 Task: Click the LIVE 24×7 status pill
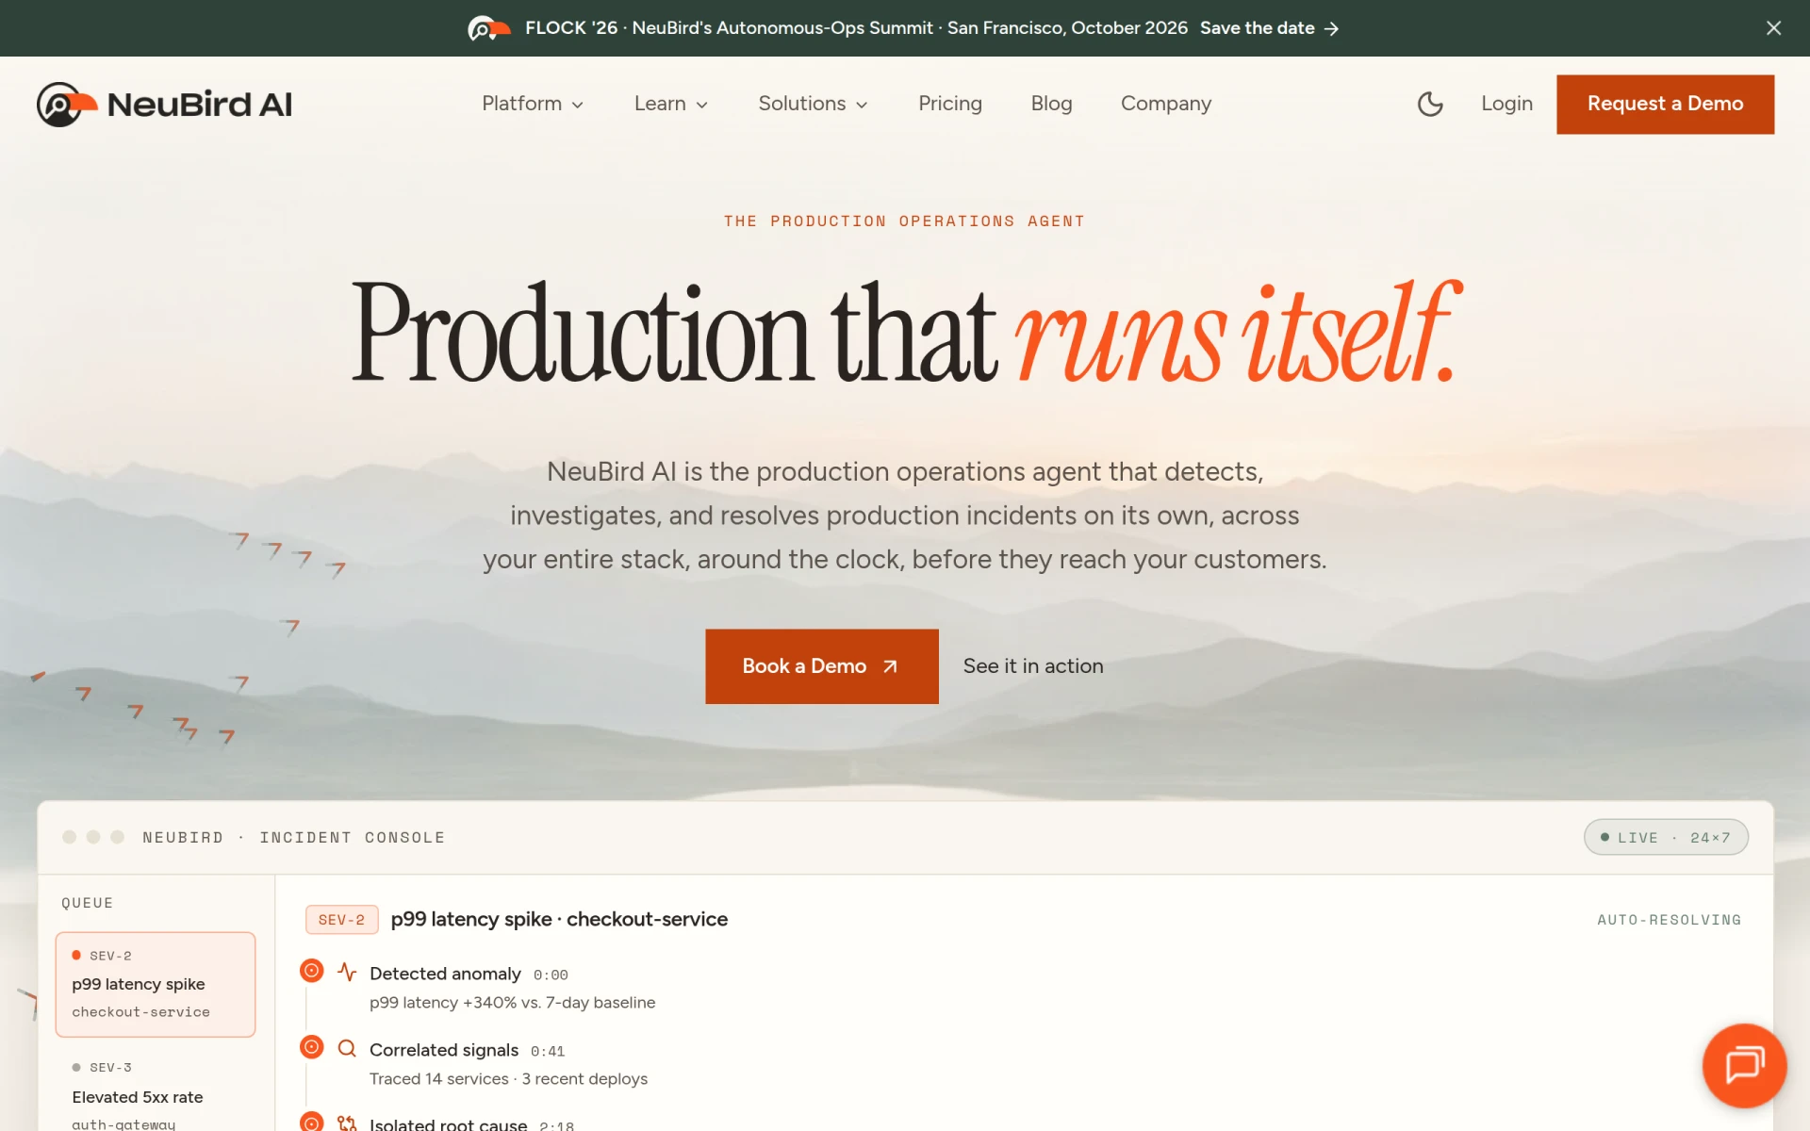click(x=1666, y=837)
